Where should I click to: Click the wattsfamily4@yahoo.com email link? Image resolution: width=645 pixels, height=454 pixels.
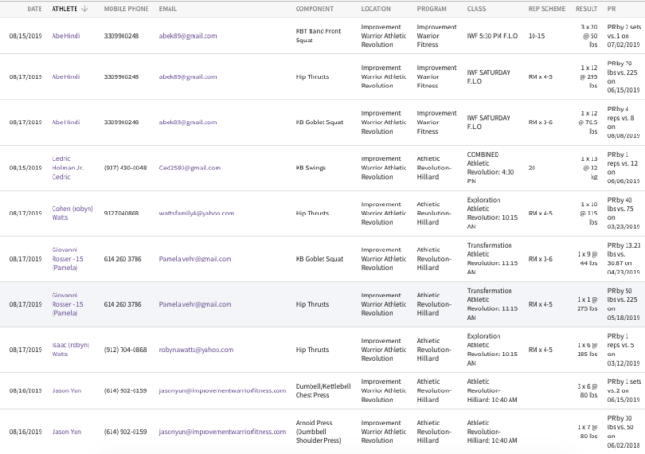coord(196,213)
